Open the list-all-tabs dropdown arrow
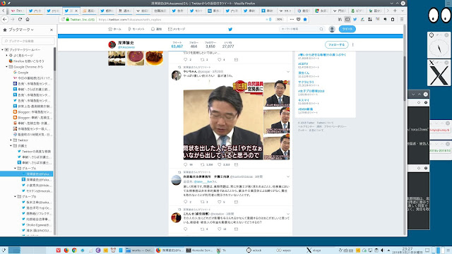The image size is (452, 254). pyautogui.click(x=403, y=11)
